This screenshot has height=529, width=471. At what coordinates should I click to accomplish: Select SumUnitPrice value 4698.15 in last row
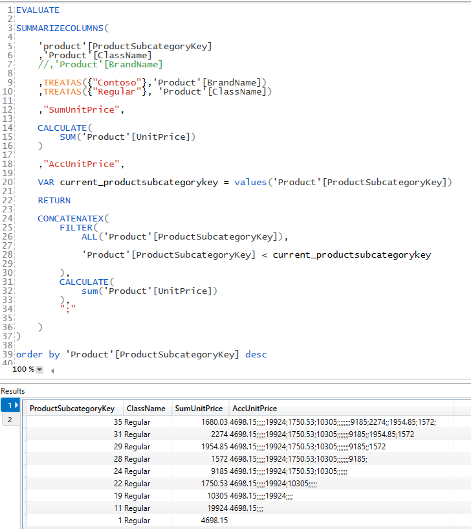[201, 521]
